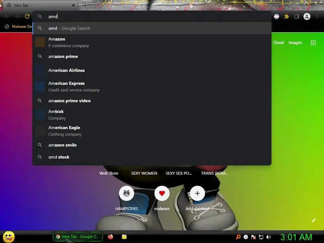Open the HAMPSTERS shortcut icon
The image size is (324, 243).
127,193
